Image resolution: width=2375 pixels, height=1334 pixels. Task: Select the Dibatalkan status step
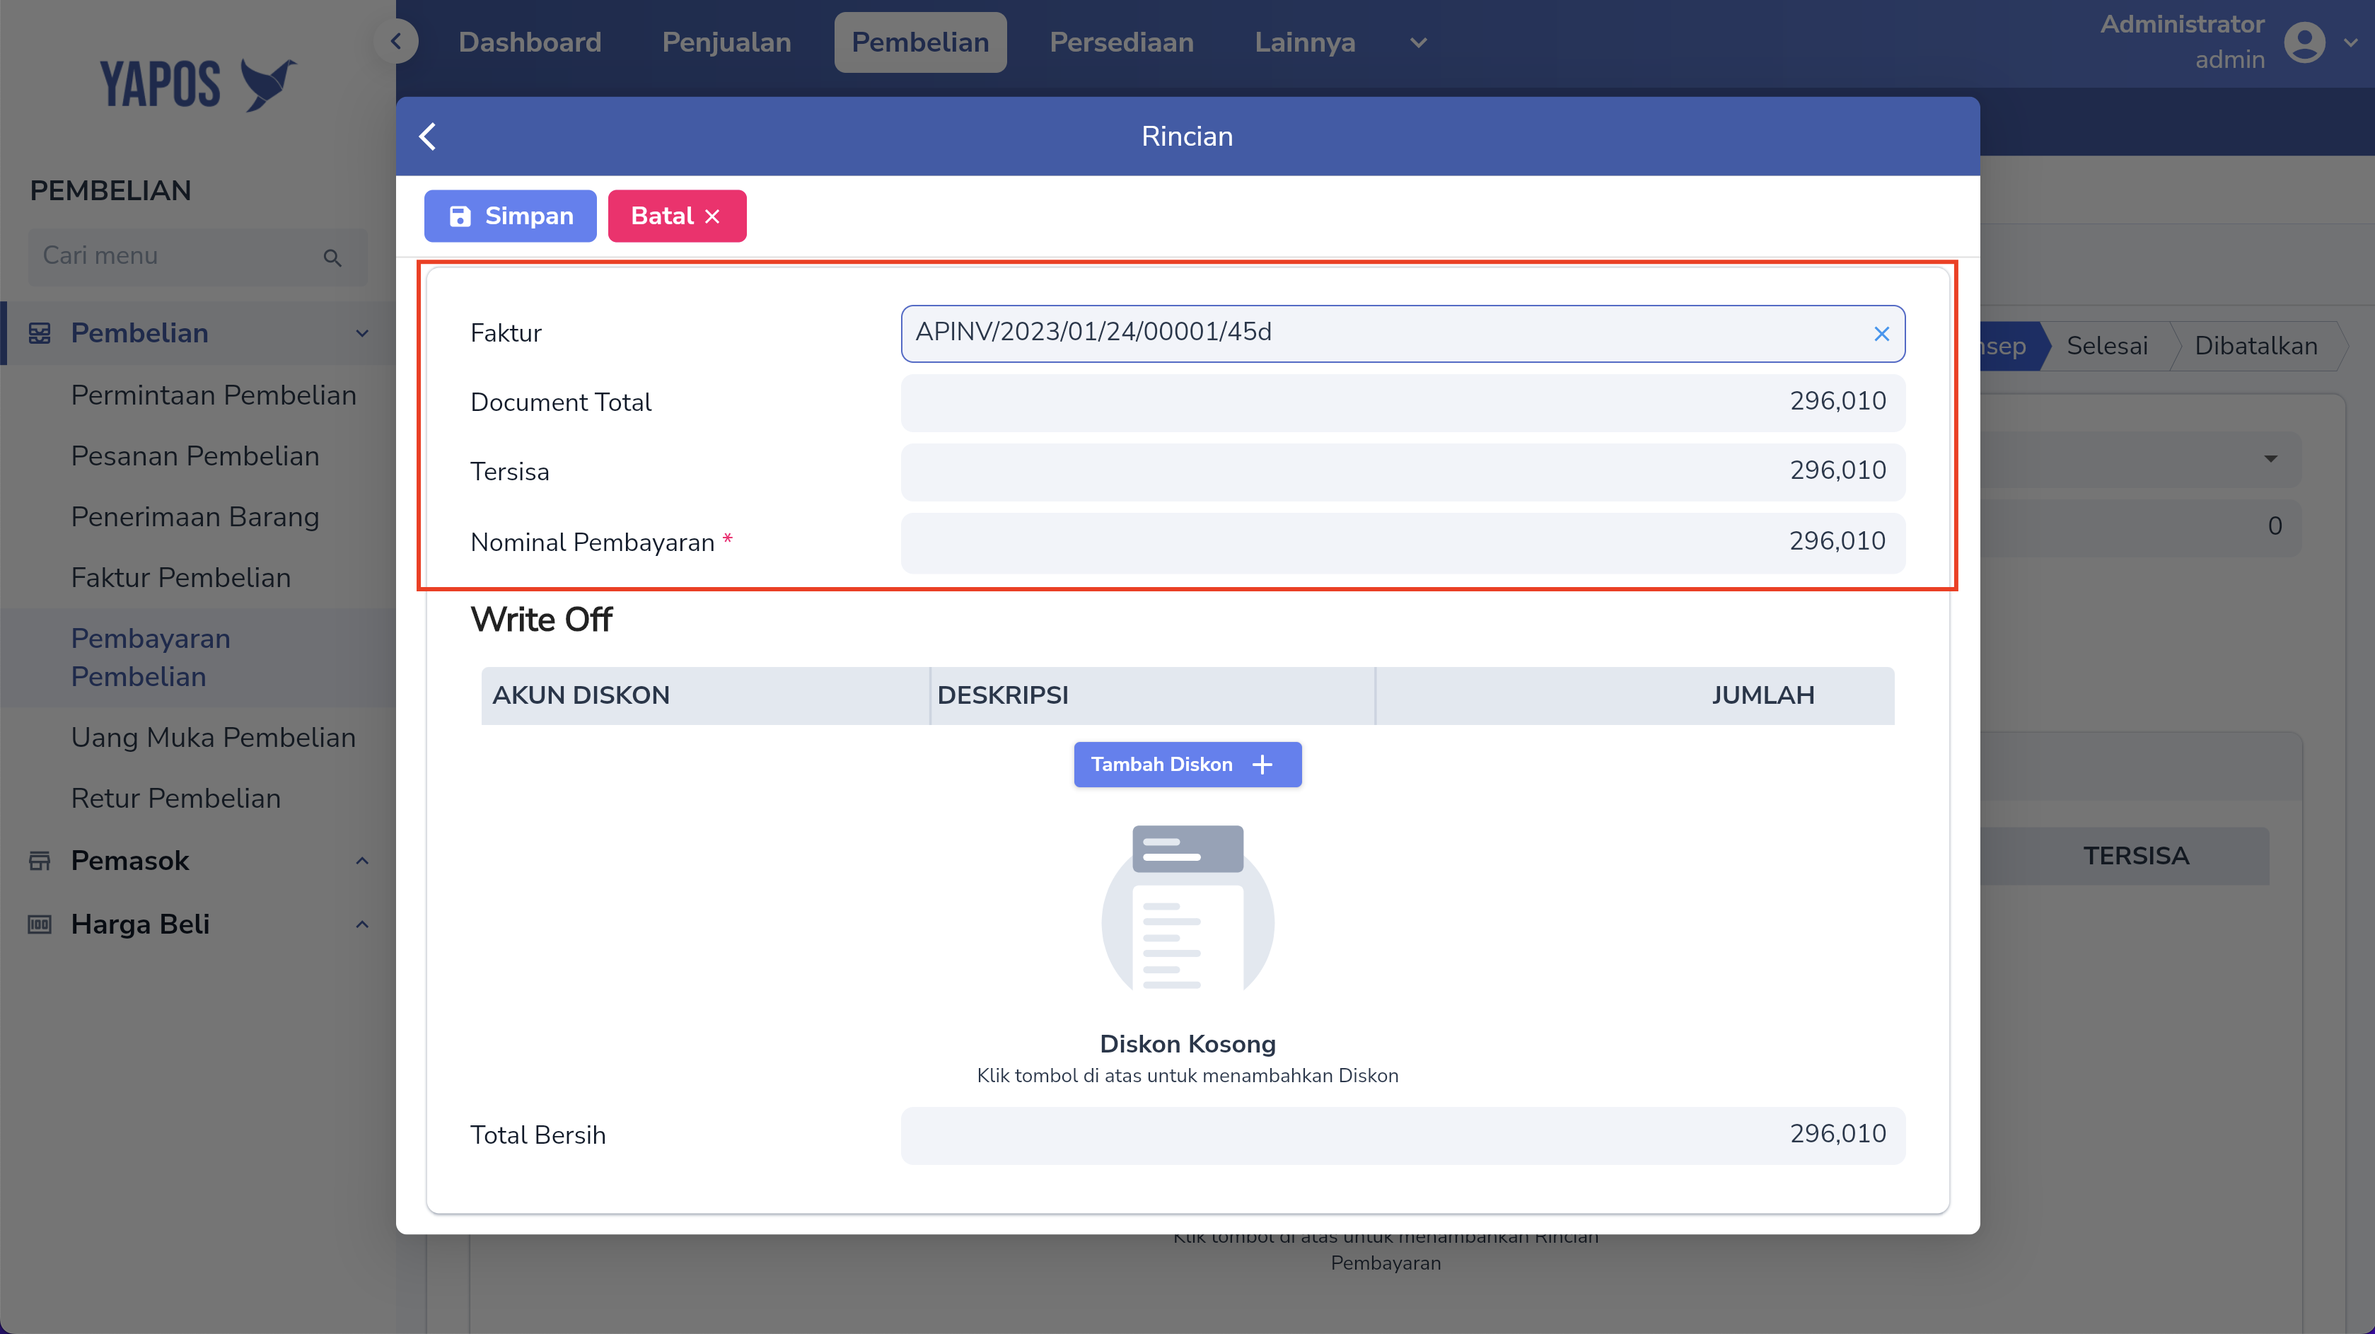pyautogui.click(x=2255, y=346)
